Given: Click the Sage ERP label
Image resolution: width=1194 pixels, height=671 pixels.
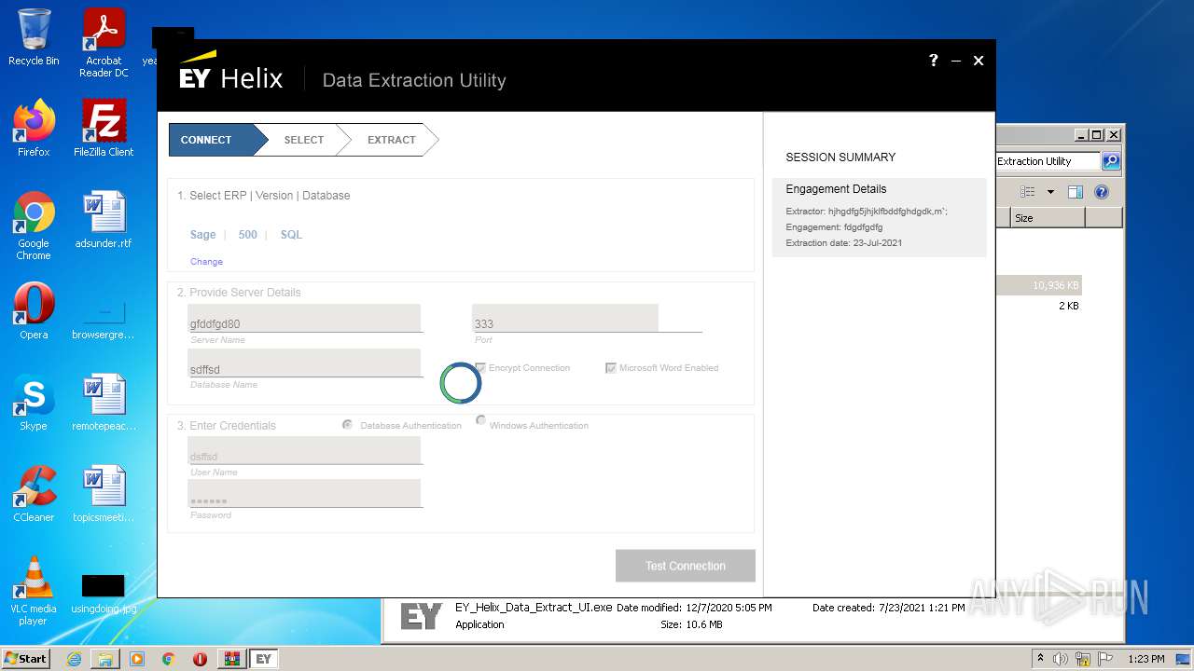Looking at the screenshot, I should (x=202, y=235).
